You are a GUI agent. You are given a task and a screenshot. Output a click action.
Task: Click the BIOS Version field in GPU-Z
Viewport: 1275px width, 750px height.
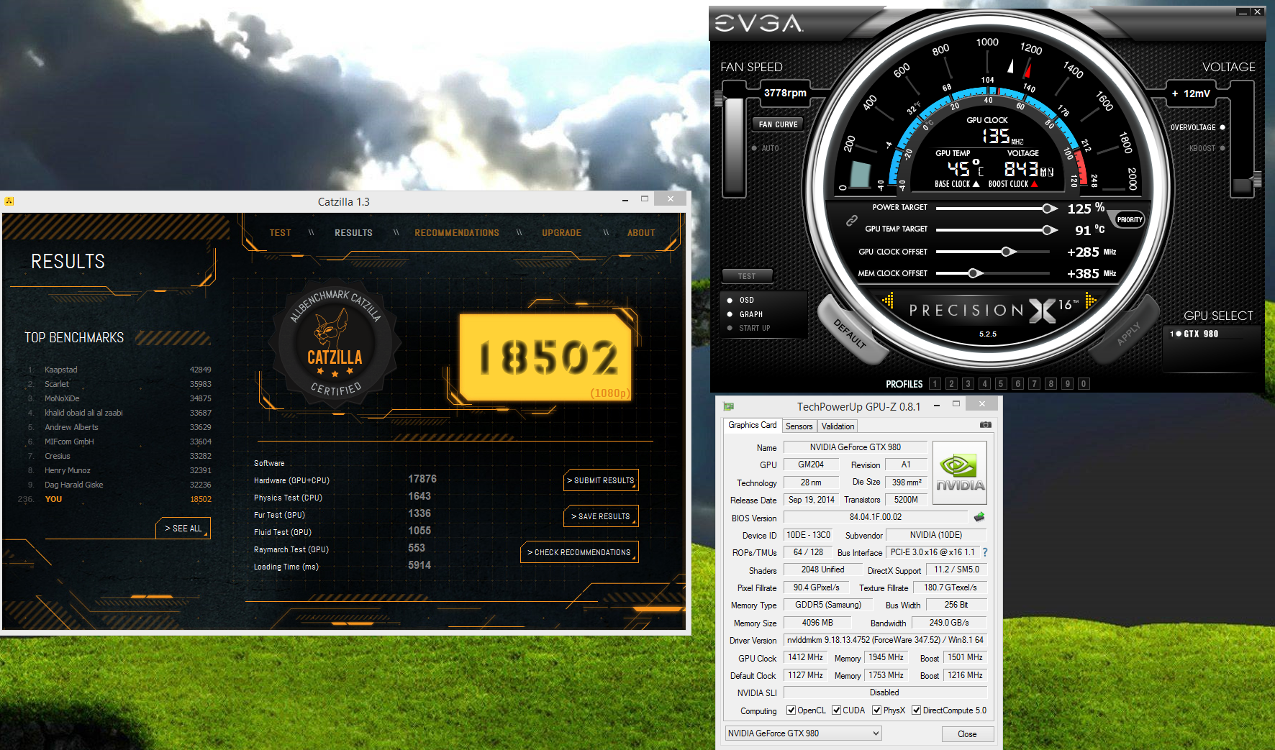(876, 517)
